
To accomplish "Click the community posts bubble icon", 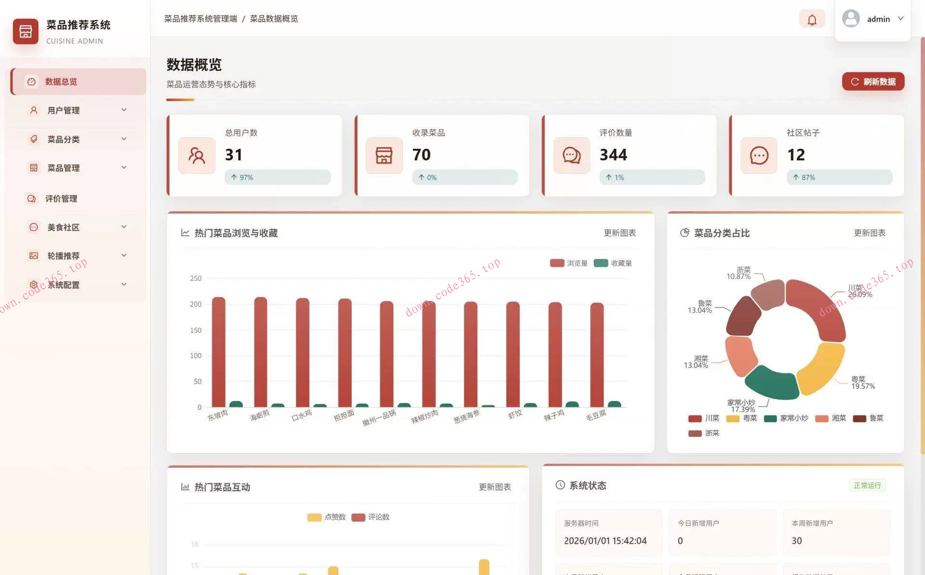I will pyautogui.click(x=759, y=156).
